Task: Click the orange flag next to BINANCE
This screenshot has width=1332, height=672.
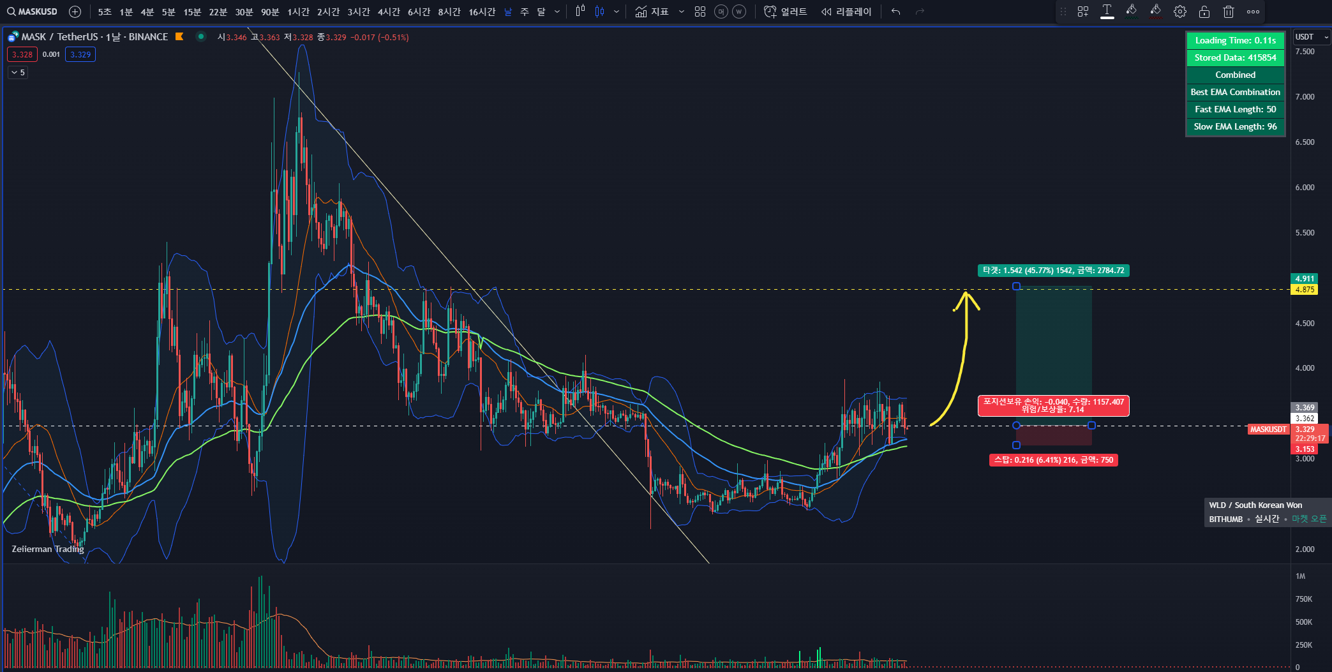Action: 179,36
